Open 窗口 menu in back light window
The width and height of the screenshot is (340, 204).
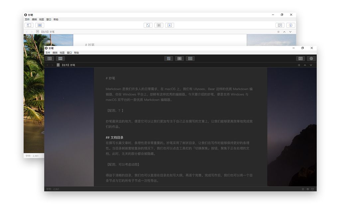pos(49,20)
